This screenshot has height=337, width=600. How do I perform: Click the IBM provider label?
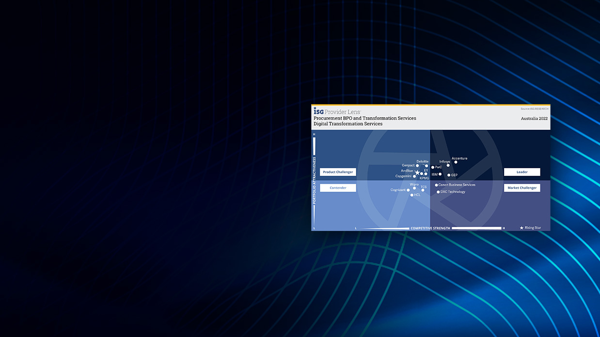[x=434, y=174]
